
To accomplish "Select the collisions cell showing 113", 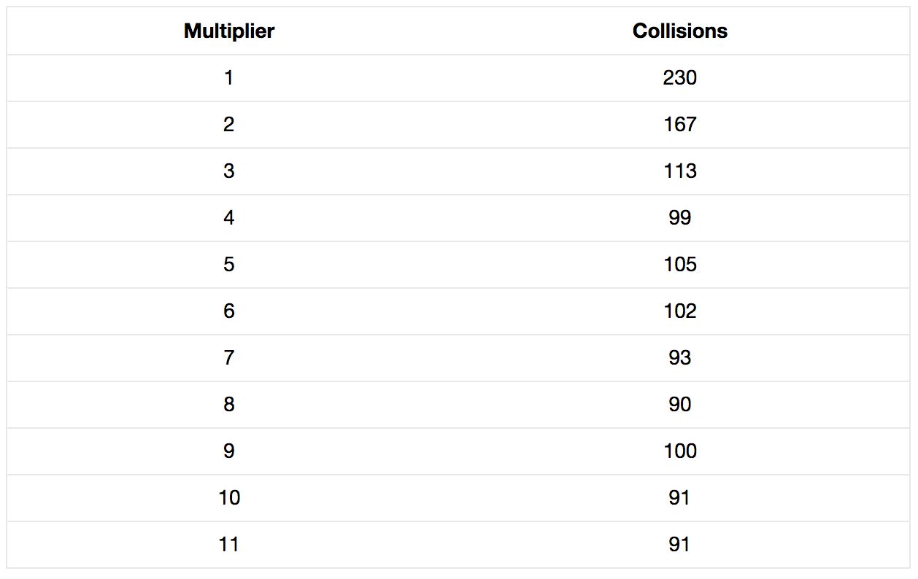I will 679,171.
